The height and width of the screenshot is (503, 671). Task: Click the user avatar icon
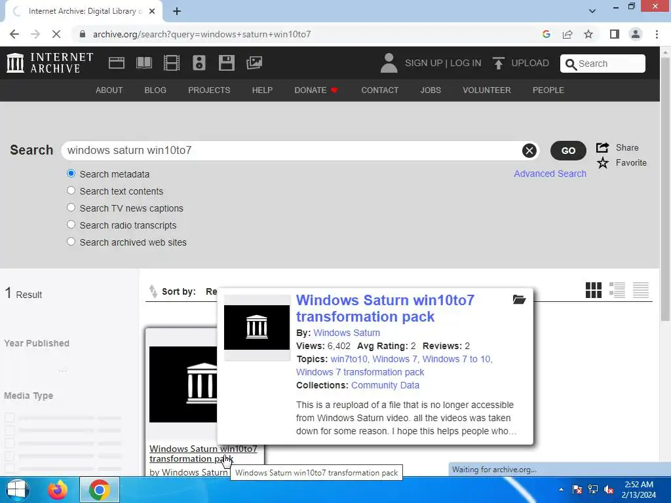click(x=389, y=63)
